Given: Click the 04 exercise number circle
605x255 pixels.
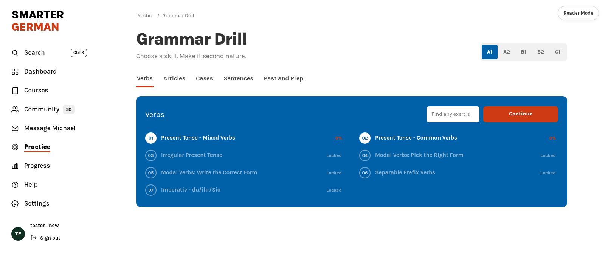Looking at the screenshot, I should click(365, 155).
